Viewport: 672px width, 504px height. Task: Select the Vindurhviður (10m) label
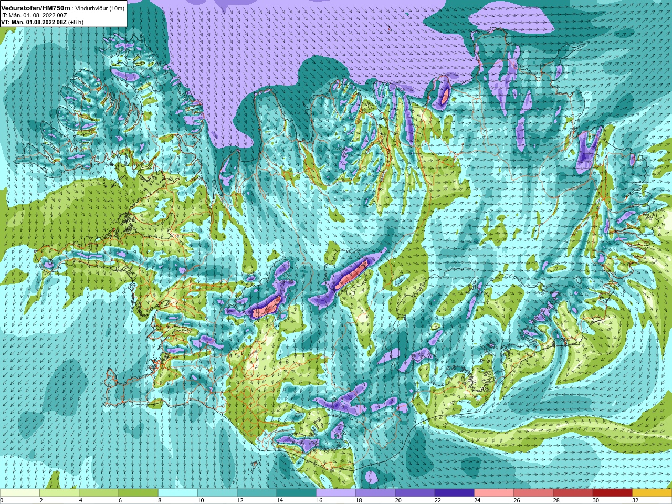100,8
